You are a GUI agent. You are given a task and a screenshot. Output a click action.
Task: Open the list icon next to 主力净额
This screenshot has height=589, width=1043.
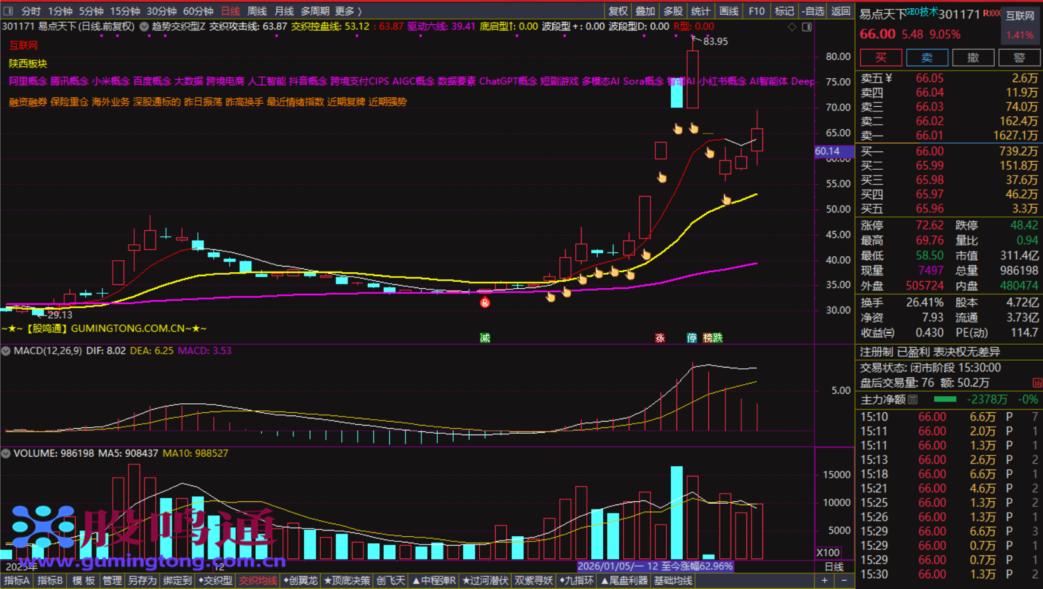click(x=913, y=399)
